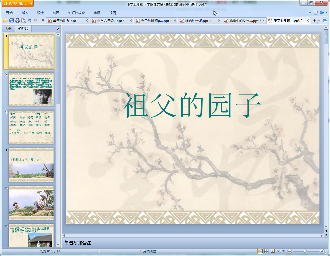Close the active 小学五年级...ppt document tab
This screenshot has height=256, width=330.
pyautogui.click(x=308, y=21)
